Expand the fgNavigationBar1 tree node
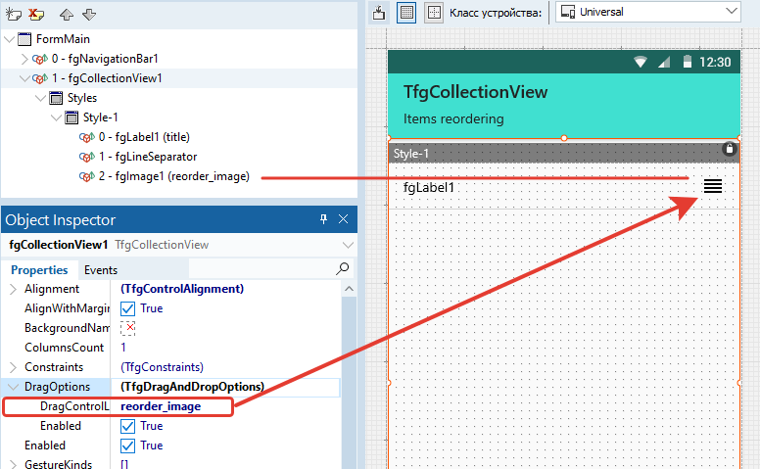This screenshot has height=469, width=760. [x=24, y=59]
